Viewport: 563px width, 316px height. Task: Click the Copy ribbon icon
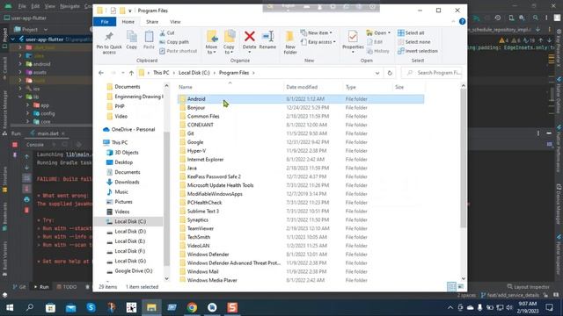point(131,39)
